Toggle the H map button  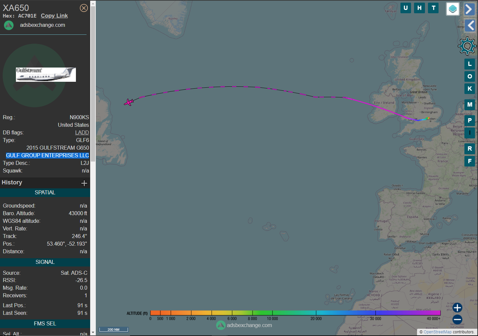point(420,8)
